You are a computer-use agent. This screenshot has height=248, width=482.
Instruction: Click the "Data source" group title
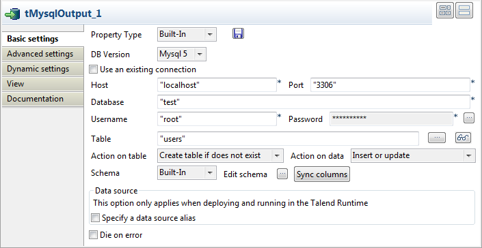116,191
